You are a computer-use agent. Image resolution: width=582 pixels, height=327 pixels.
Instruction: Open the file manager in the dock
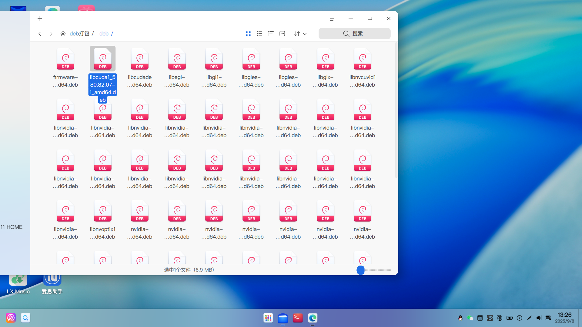[283, 318]
